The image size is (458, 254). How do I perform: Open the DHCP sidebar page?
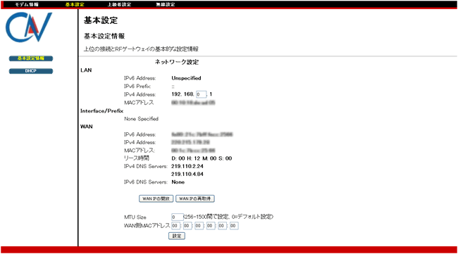point(31,71)
